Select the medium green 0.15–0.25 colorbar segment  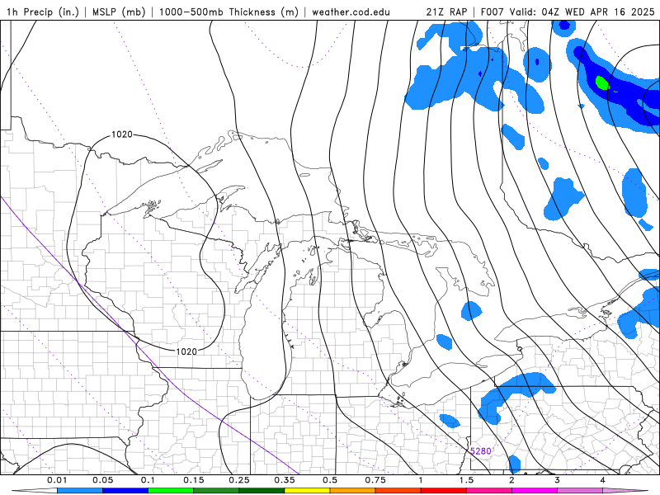pos(216,491)
